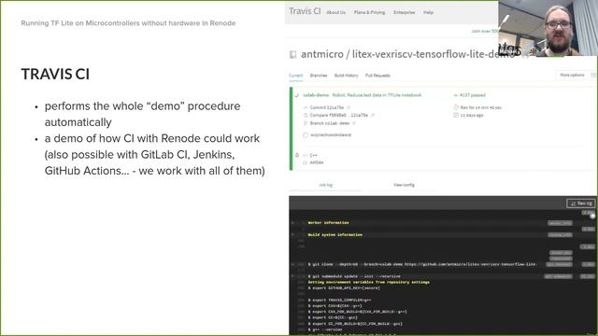598x336 pixels.
Task: Click the 'export CC_FOR_BUILD' log line
Action: tap(355, 324)
